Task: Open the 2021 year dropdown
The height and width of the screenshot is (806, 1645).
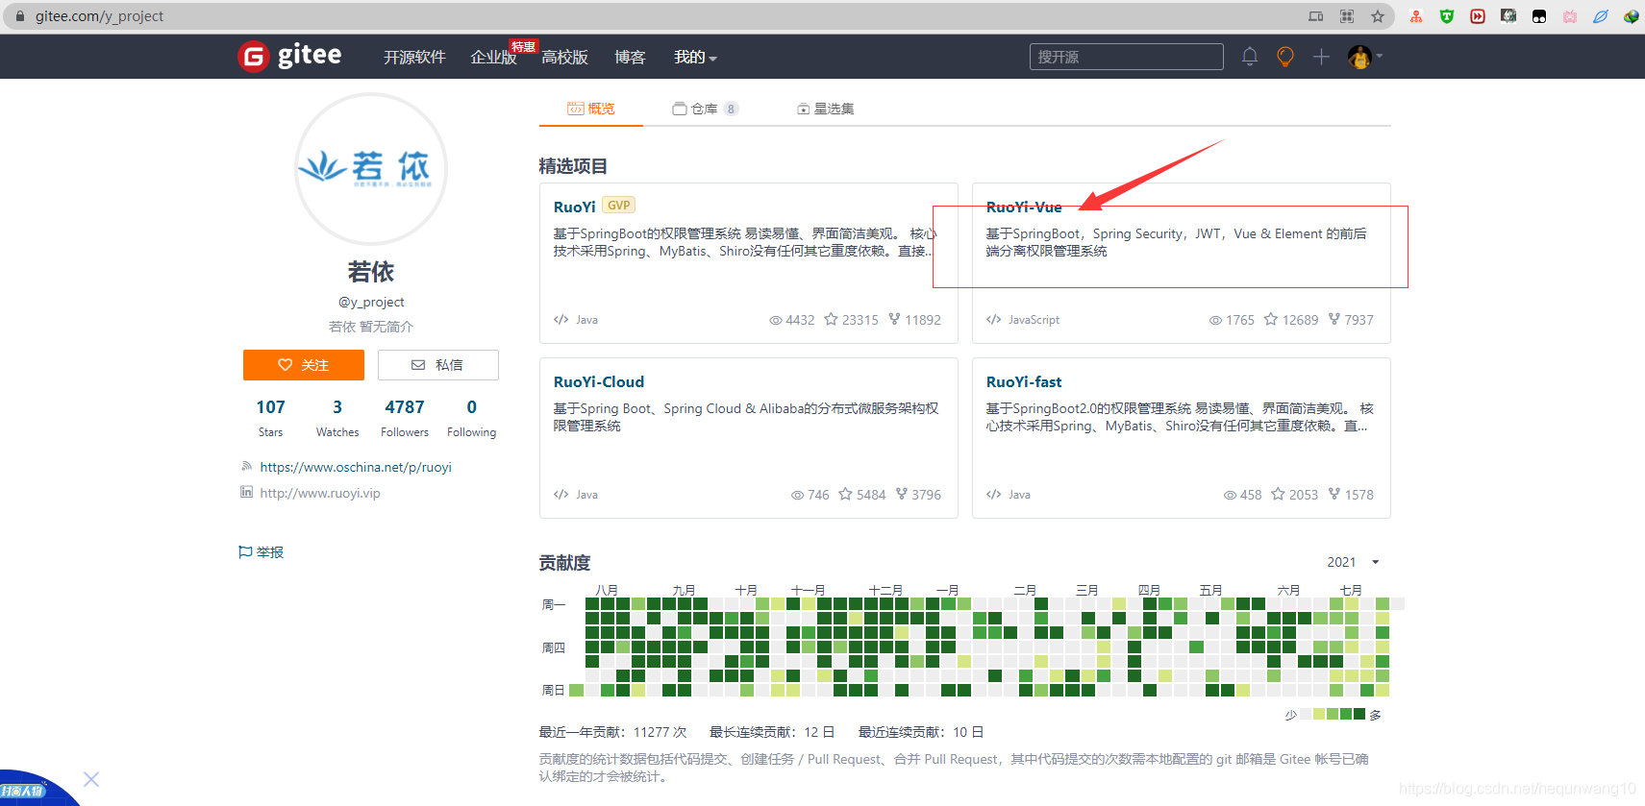Action: click(x=1354, y=562)
